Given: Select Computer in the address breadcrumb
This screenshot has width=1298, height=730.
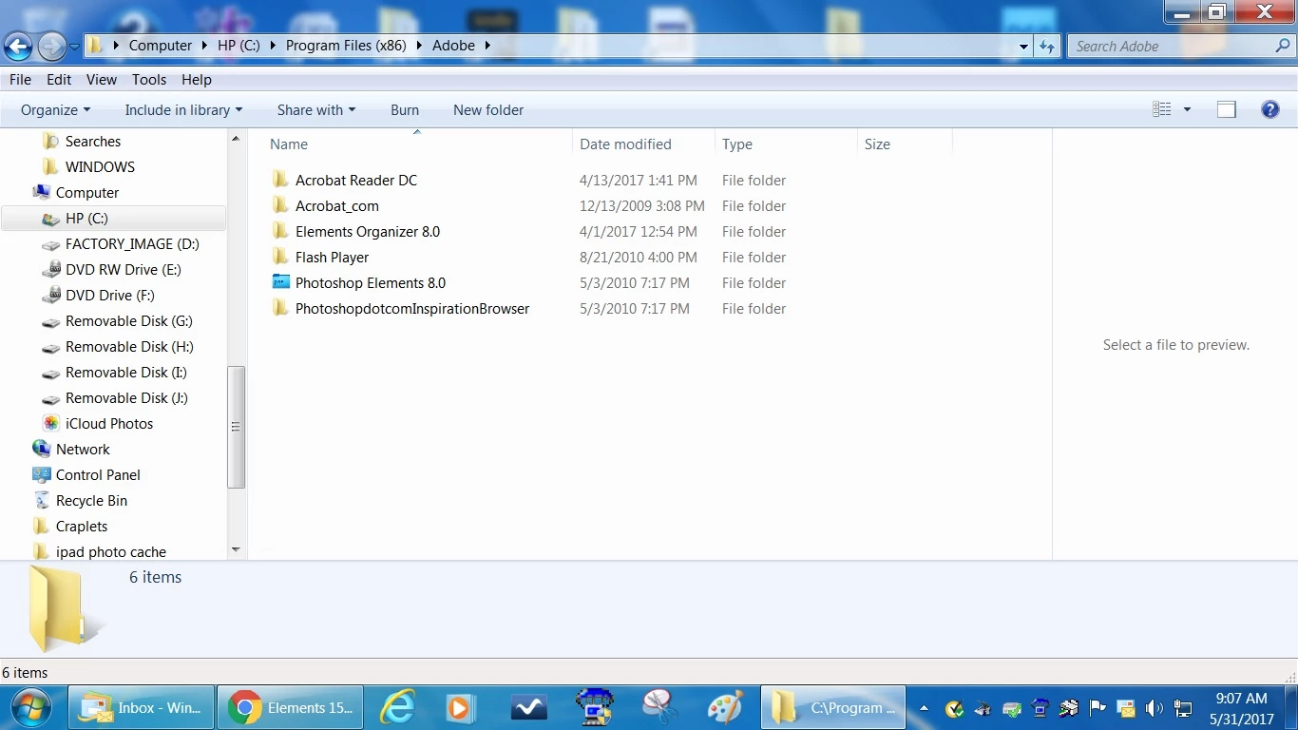Looking at the screenshot, I should pos(161,46).
